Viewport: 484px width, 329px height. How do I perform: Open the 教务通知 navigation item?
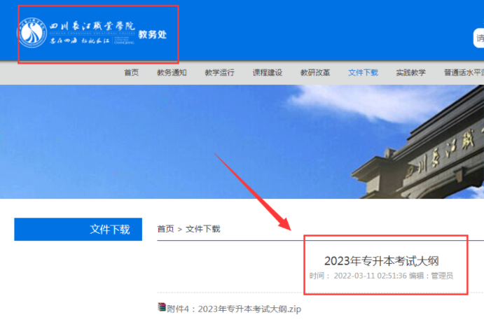(x=172, y=73)
